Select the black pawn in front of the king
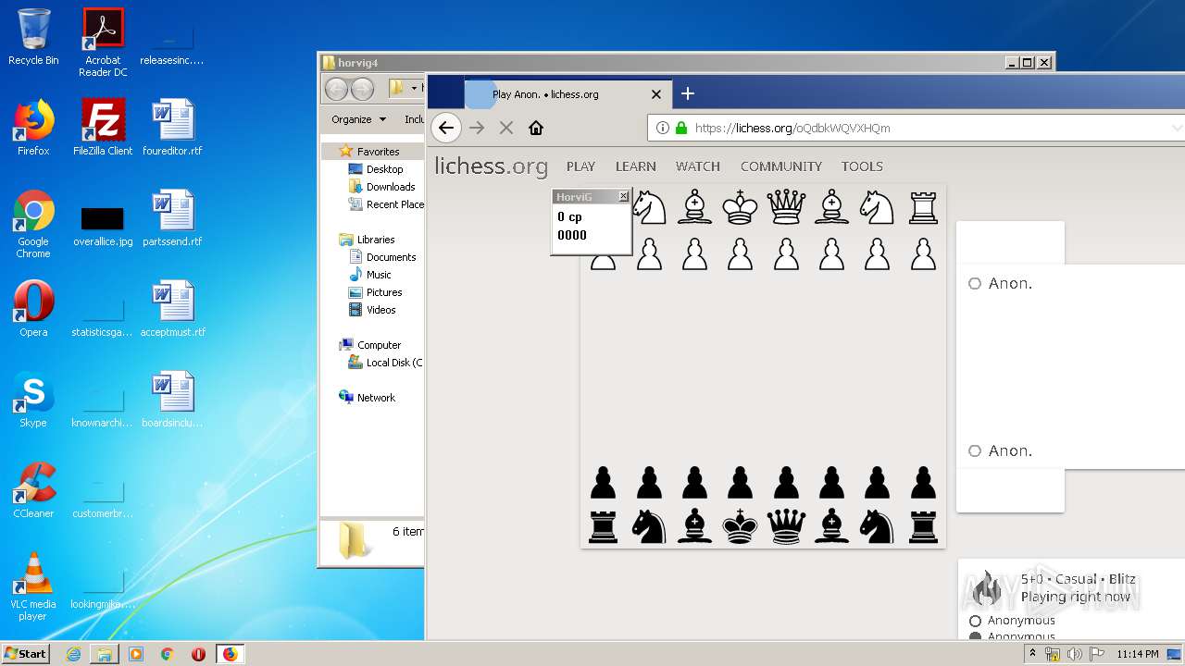The image size is (1185, 666). [740, 482]
